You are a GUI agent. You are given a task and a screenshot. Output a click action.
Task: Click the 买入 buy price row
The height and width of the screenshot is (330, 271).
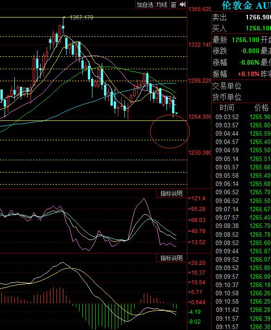[x=241, y=28]
